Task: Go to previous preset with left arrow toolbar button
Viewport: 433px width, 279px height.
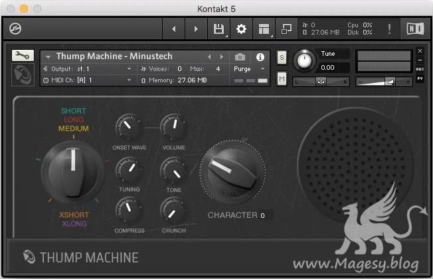Action: coord(174,29)
